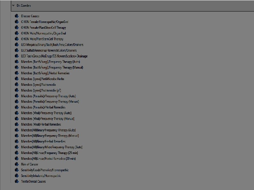
Task: Open the Risk of Cancer entry
Action: pyautogui.click(x=29, y=164)
